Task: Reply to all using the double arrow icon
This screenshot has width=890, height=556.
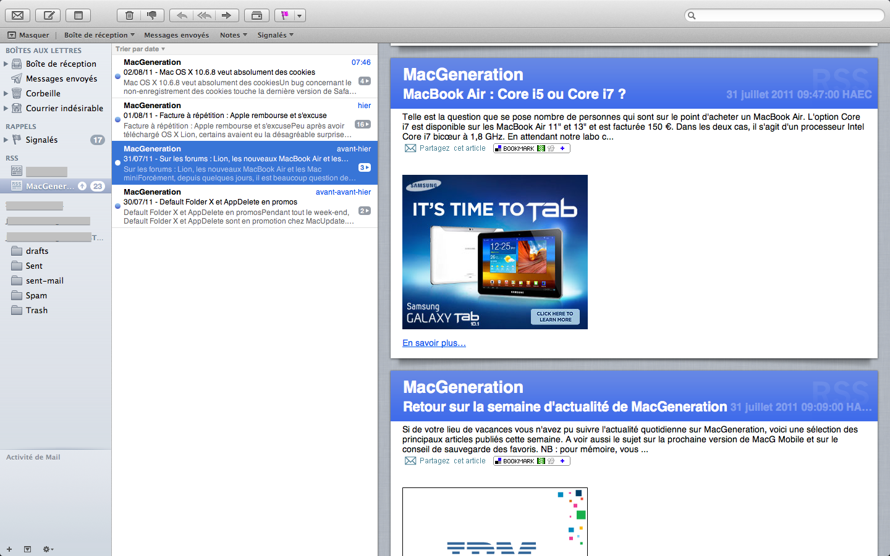Action: 205,15
